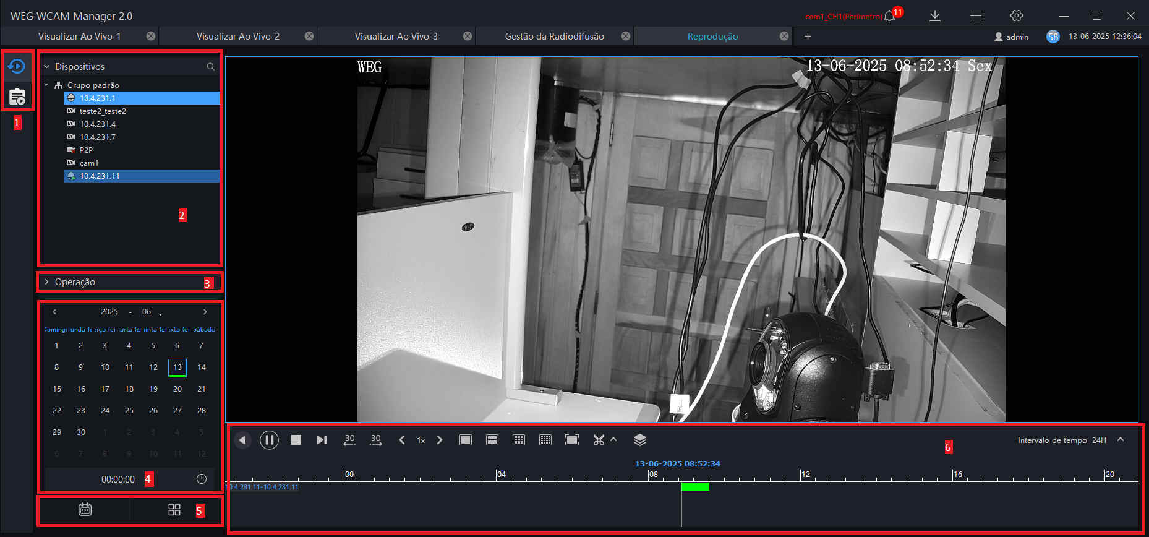Increase the playback speed

pyautogui.click(x=440, y=440)
